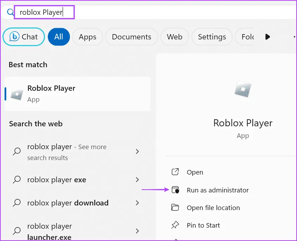
Task: Switch to the Apps filter tab
Action: click(88, 37)
